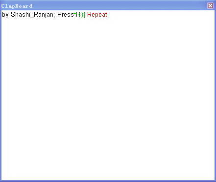
Task: Click the "by Shashi_Ranjan;" text
Action: pos(28,15)
